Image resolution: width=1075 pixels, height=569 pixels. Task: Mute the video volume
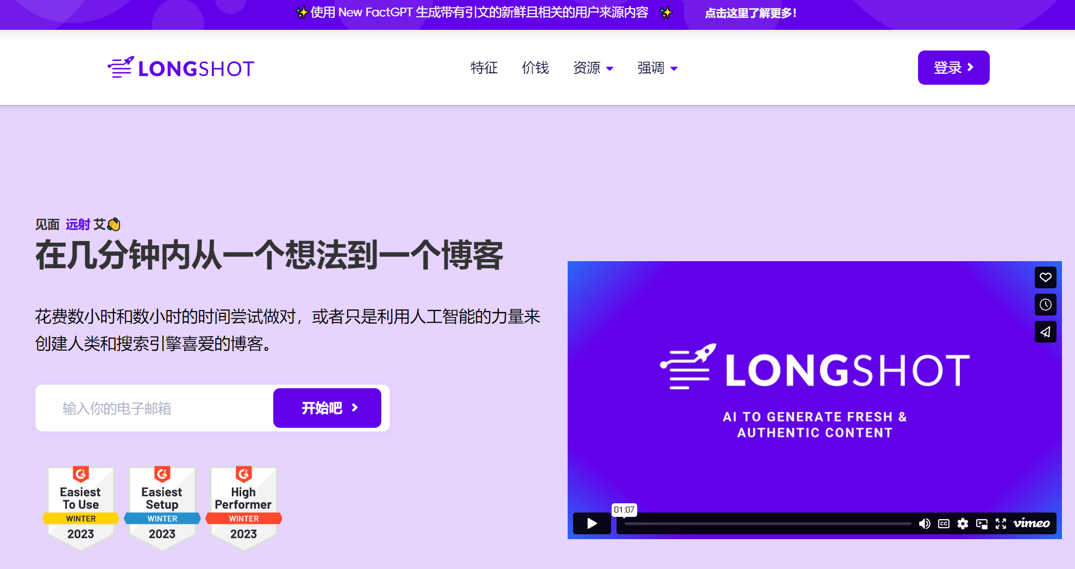tap(924, 523)
